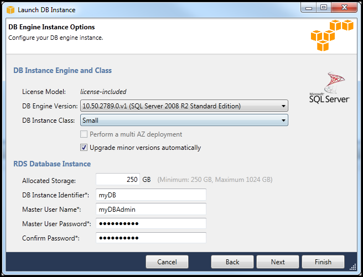Click the Master User Password field
Screen dimensions: 363x277
[151, 223]
